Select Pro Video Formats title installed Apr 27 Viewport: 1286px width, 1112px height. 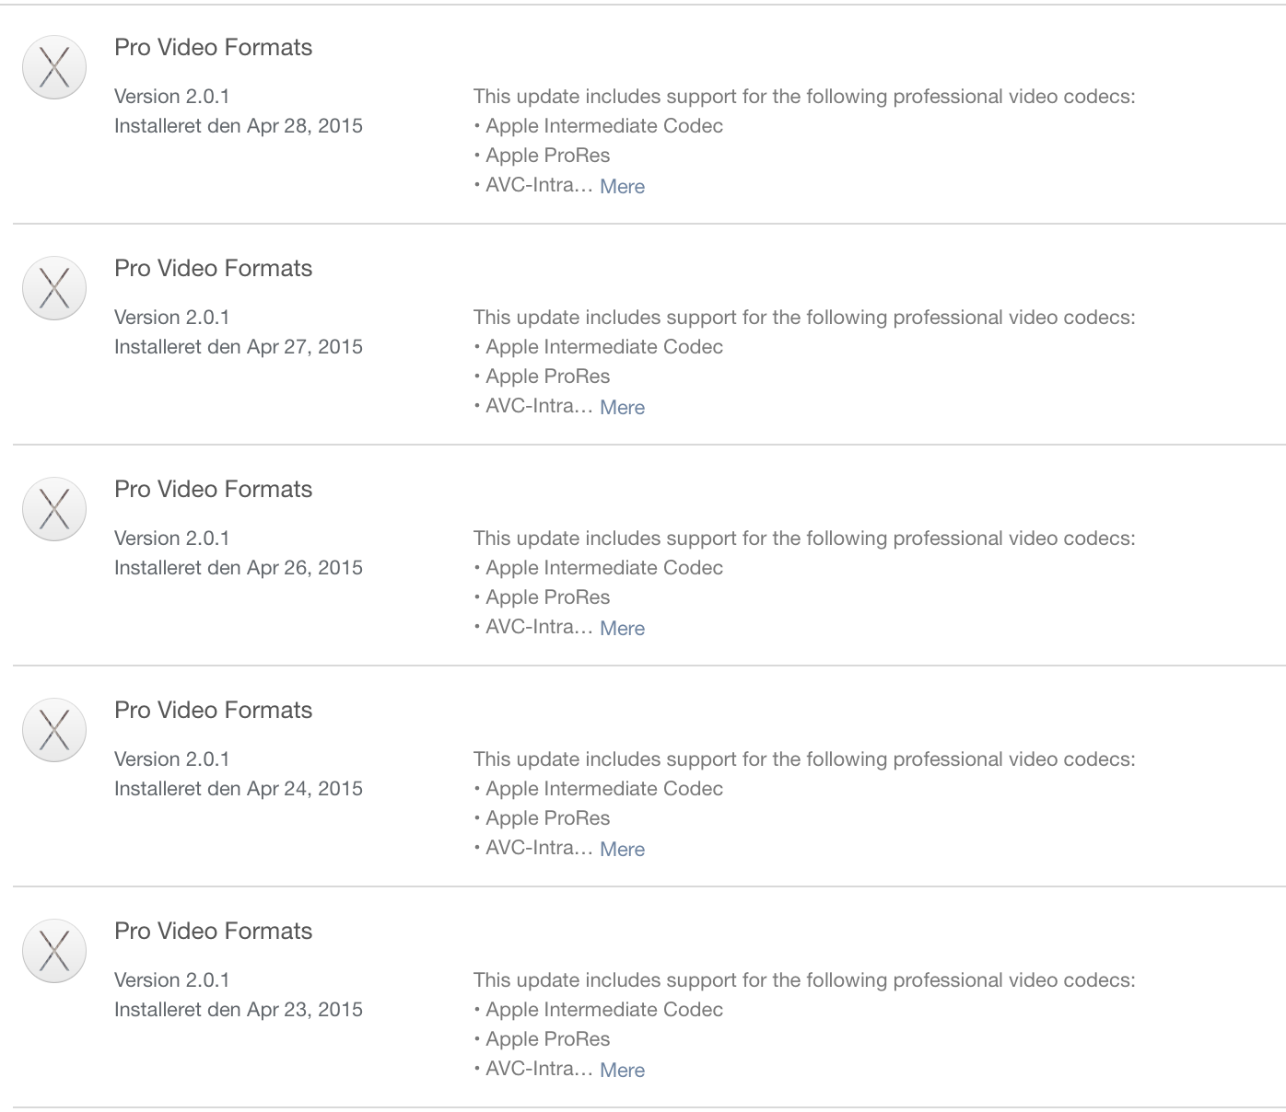(x=213, y=269)
